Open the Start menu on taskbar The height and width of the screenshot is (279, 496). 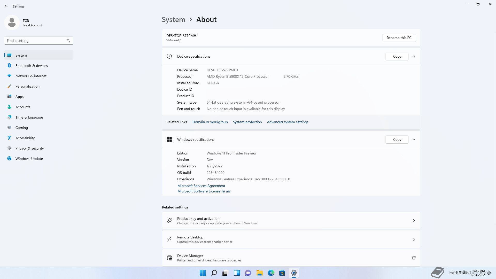[203, 273]
